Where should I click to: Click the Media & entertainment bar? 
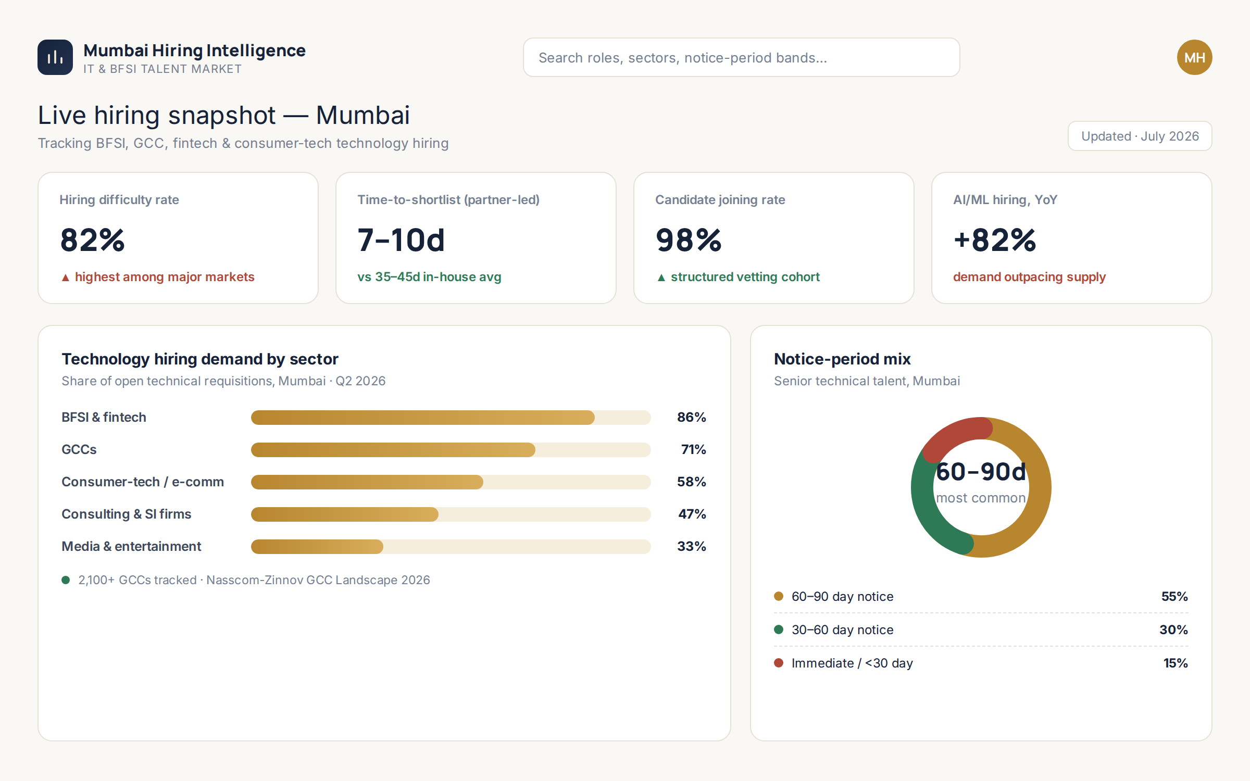451,547
